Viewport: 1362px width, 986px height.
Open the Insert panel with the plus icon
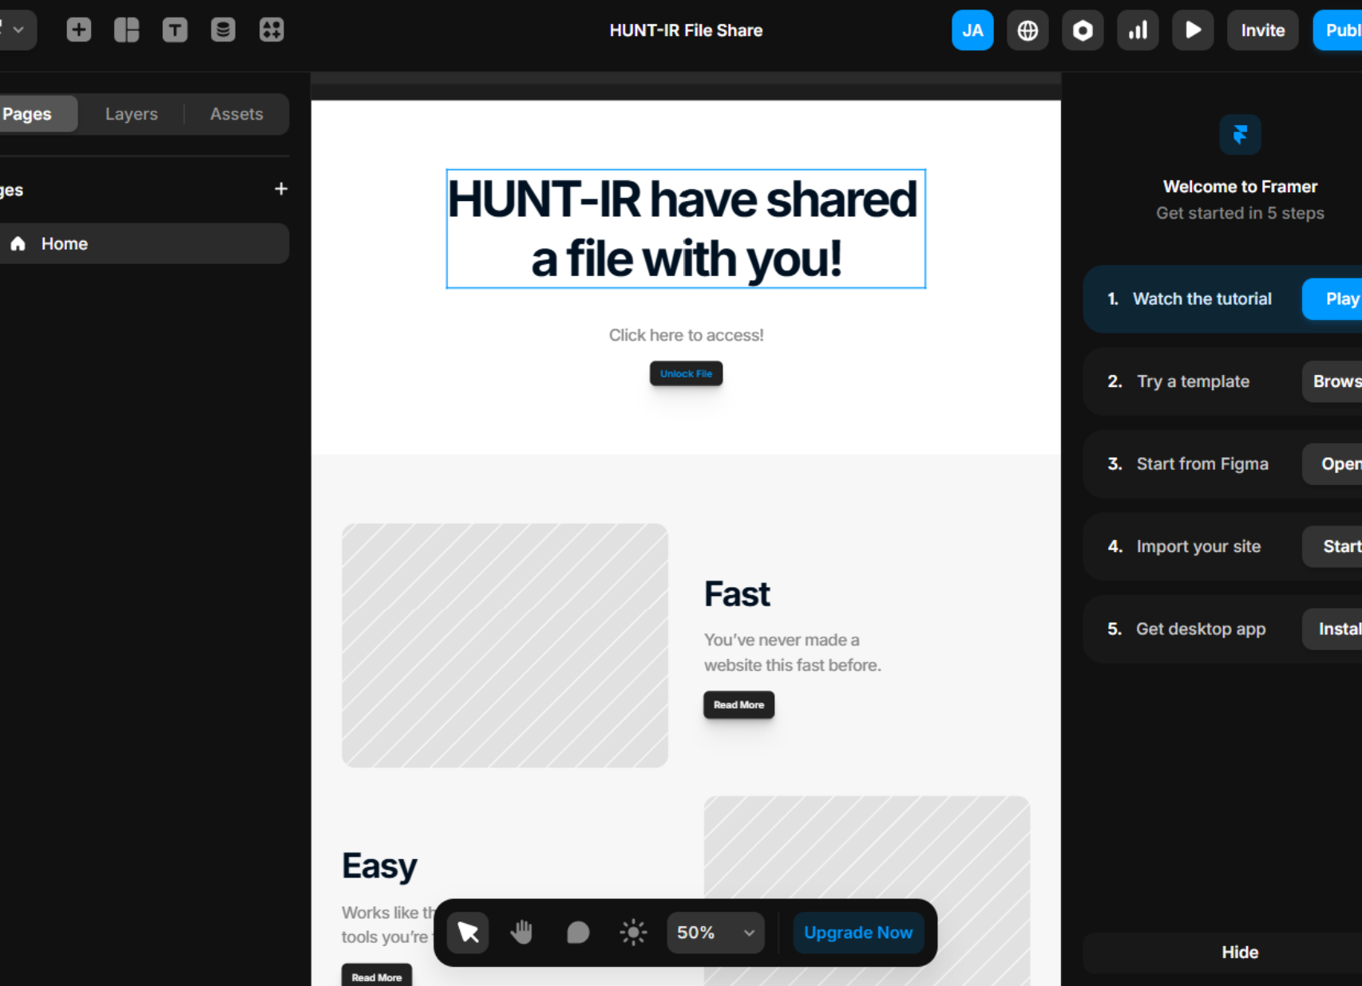pyautogui.click(x=78, y=30)
